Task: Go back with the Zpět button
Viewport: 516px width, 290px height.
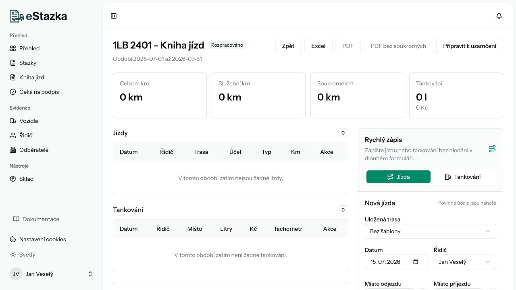Action: coord(288,46)
